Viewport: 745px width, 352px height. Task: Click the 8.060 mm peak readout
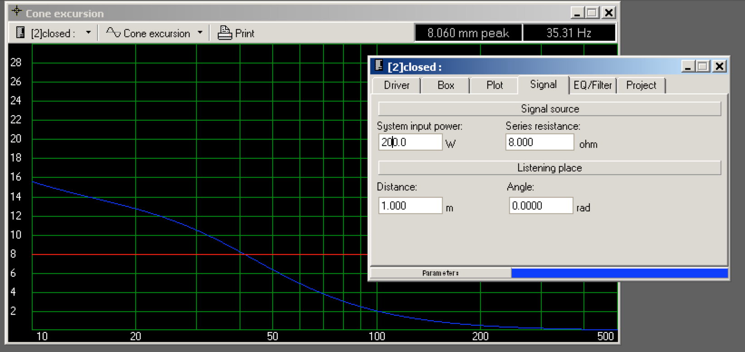468,33
